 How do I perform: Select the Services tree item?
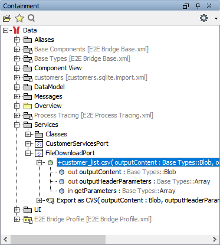click(46, 125)
